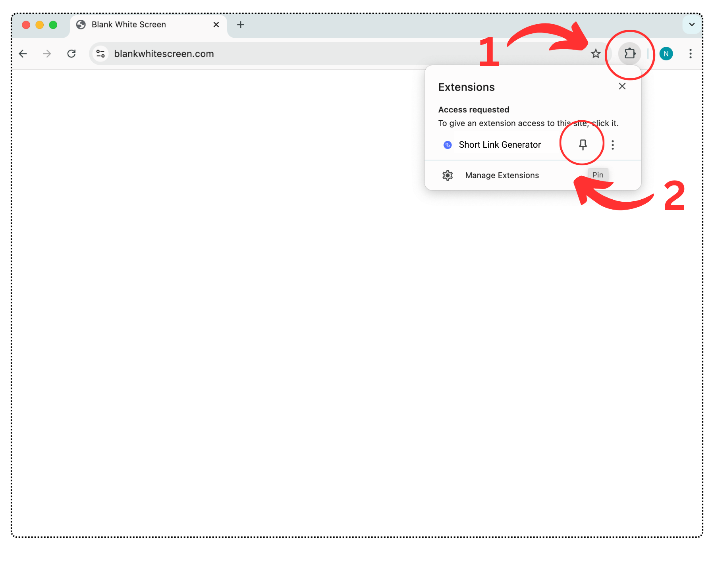Screen dimensions: 714x586
Task: Open the profile avatar labeled N
Action: (666, 54)
